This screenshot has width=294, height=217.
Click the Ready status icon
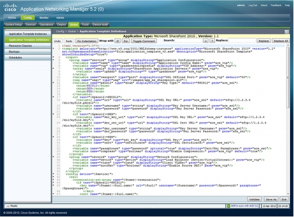[x=8, y=206]
